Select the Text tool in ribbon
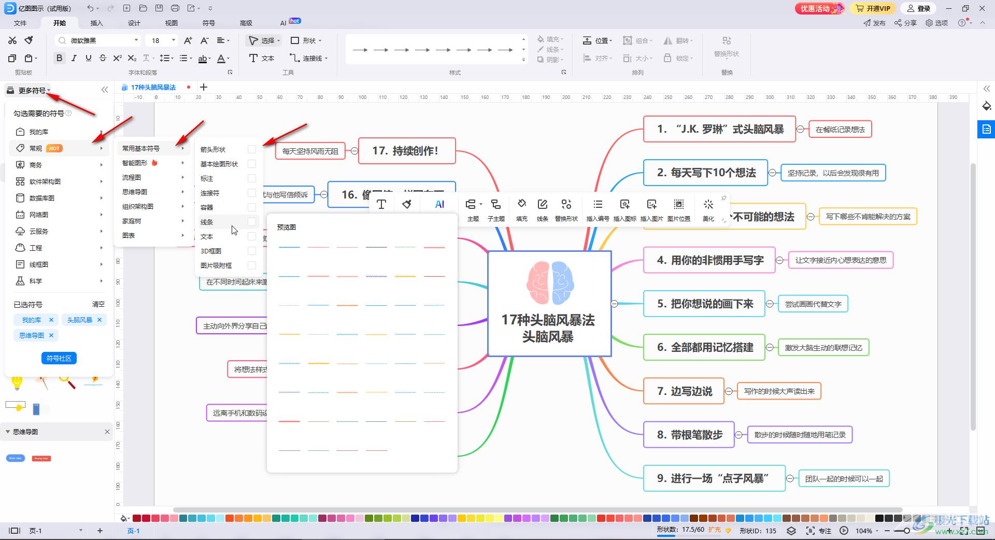Image resolution: width=995 pixels, height=540 pixels. click(262, 58)
